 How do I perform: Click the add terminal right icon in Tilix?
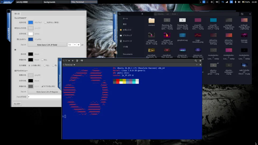[x=77, y=61]
